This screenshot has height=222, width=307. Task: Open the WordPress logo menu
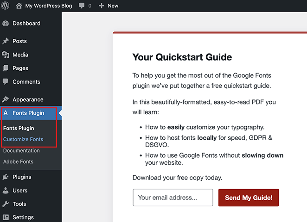tap(5, 6)
